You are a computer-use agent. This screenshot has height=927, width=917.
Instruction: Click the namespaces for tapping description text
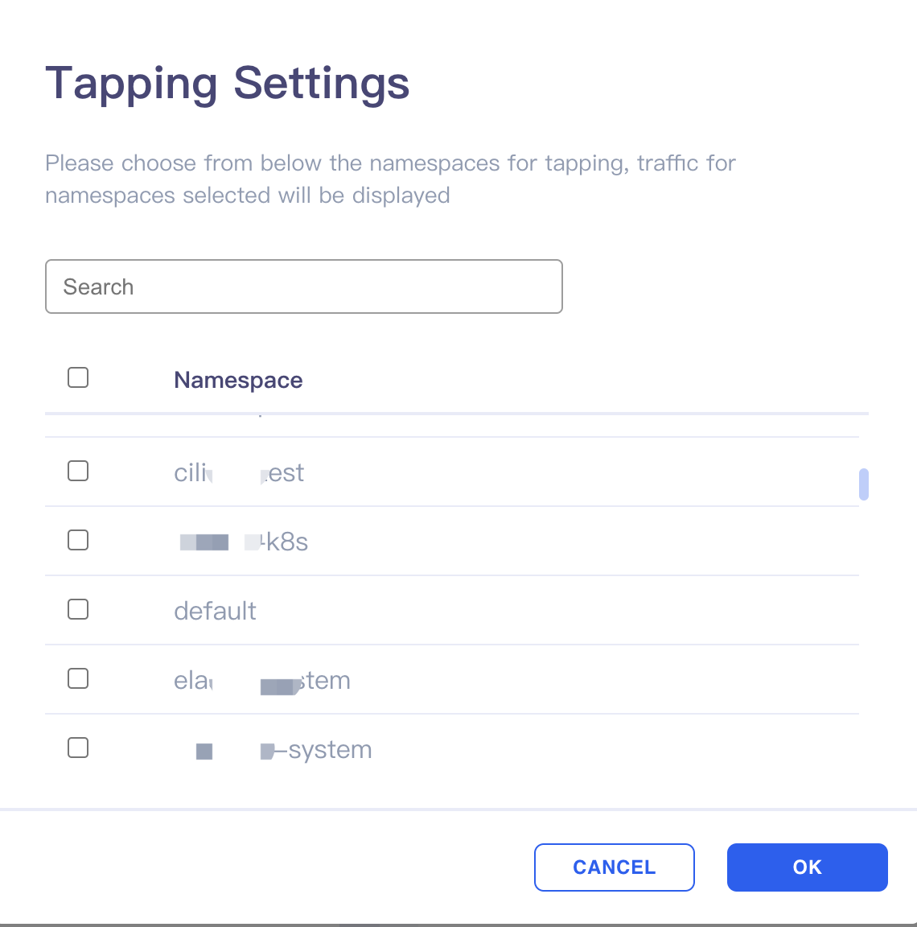point(390,179)
